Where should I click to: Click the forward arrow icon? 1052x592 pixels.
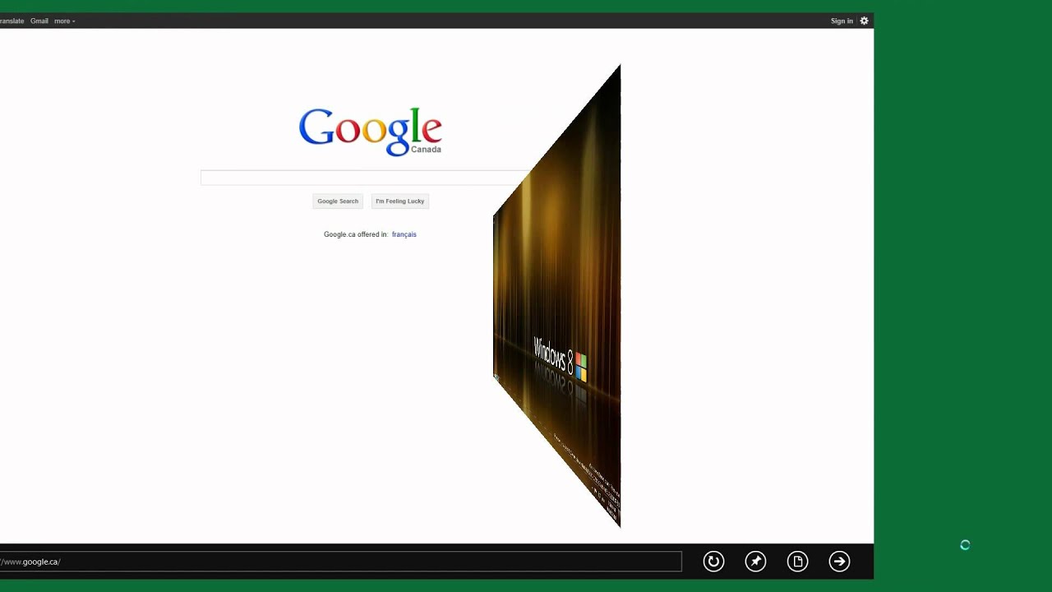[839, 562]
